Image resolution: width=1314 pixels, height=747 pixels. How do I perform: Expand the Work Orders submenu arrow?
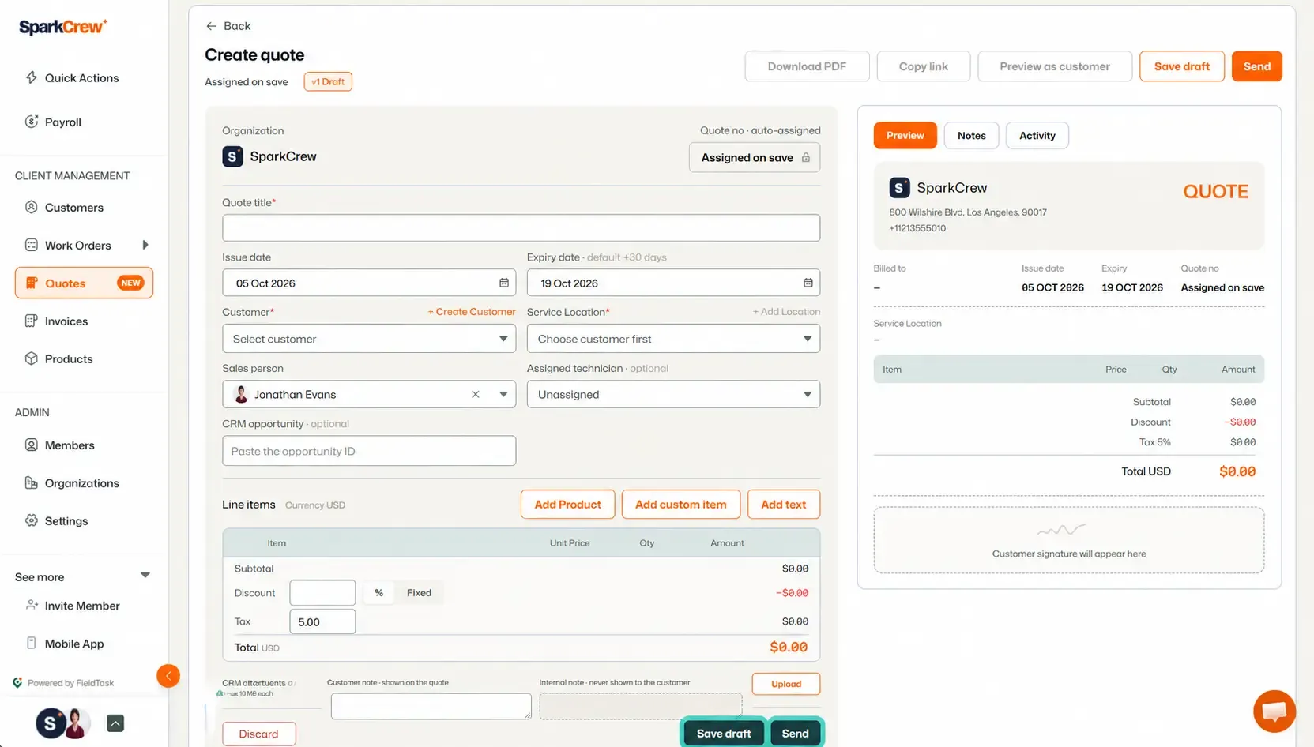[145, 245]
